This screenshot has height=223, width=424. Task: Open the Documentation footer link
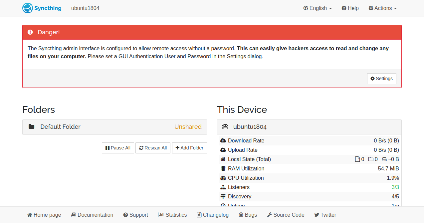click(92, 215)
